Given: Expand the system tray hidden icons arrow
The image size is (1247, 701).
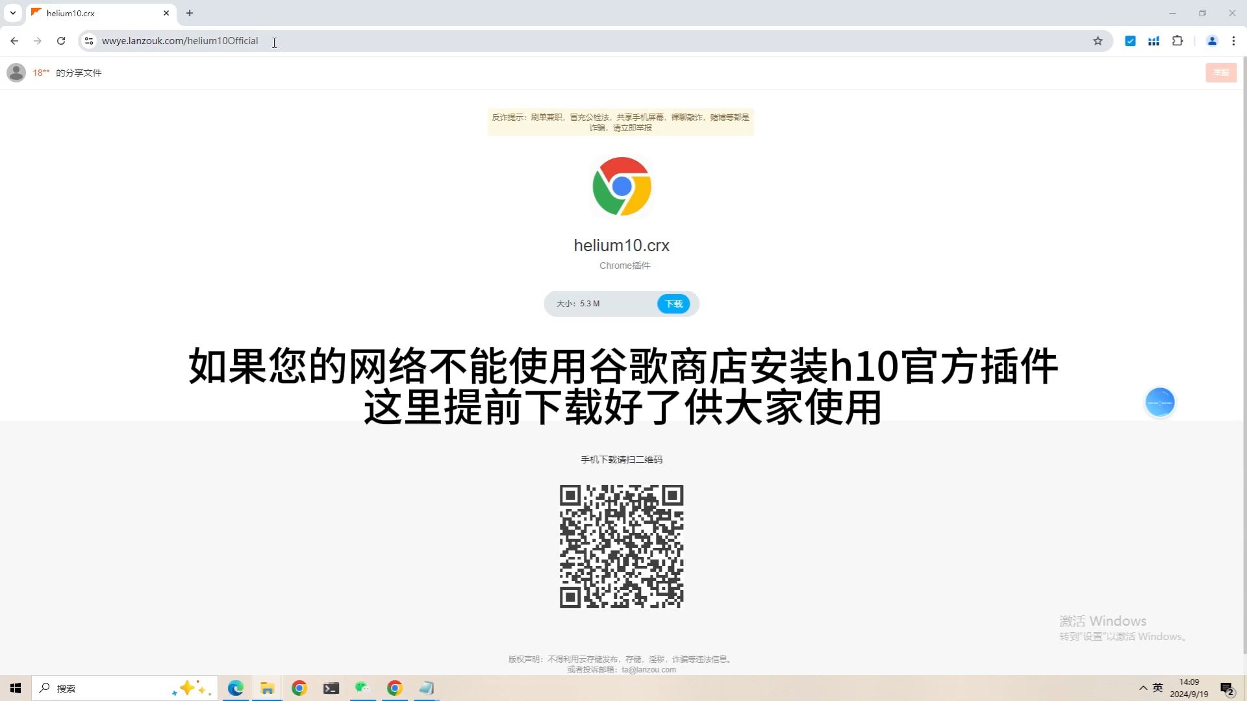Looking at the screenshot, I should coord(1143,688).
